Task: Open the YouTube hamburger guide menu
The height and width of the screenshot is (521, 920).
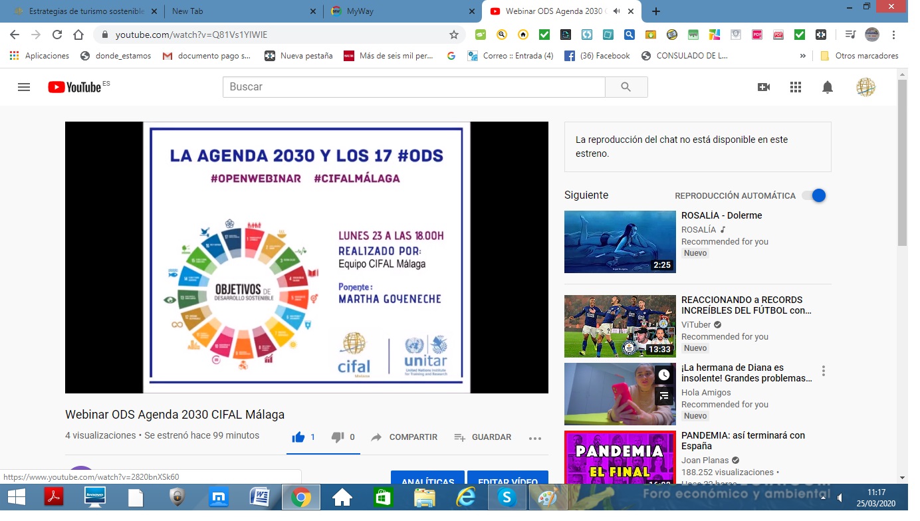Action: pos(24,87)
